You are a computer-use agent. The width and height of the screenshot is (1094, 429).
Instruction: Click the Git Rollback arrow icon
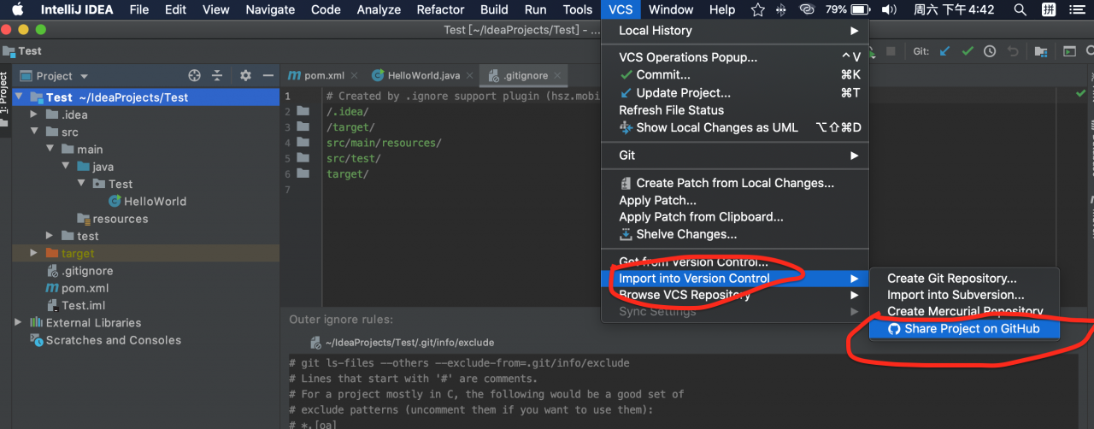(x=1013, y=51)
